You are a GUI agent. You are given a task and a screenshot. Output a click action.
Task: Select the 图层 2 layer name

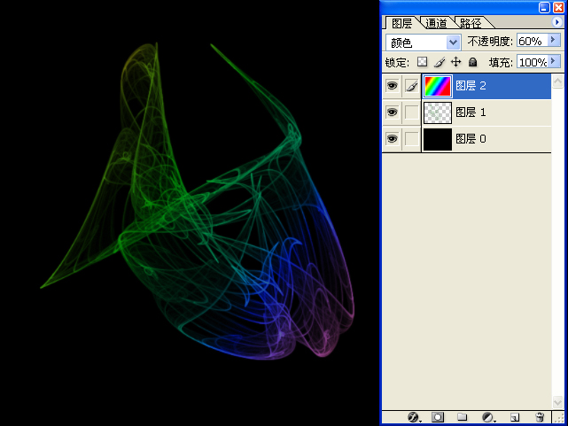click(x=471, y=86)
